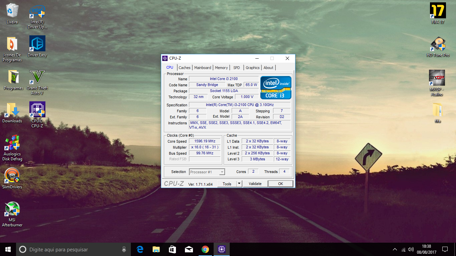Click the '32 nm' technology value

pos(198,97)
